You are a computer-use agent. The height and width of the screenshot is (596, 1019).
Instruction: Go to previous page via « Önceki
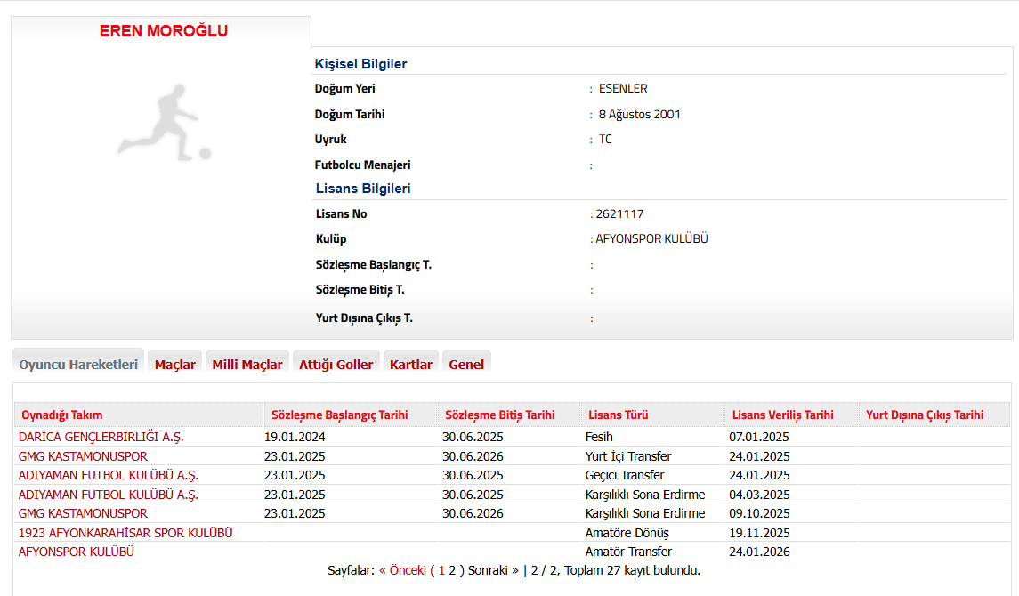pos(402,571)
